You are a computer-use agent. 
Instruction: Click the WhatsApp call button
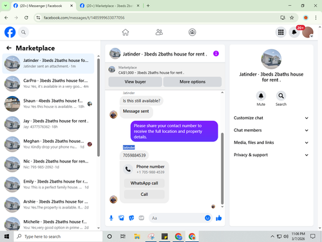coord(144,183)
